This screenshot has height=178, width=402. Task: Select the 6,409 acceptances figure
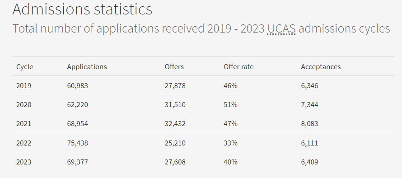pyautogui.click(x=309, y=162)
